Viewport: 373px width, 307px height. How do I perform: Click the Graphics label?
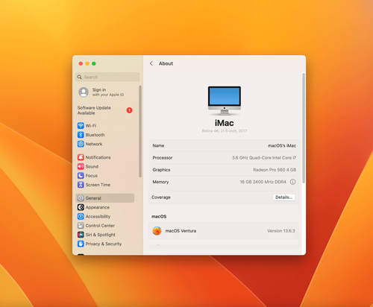[161, 170]
